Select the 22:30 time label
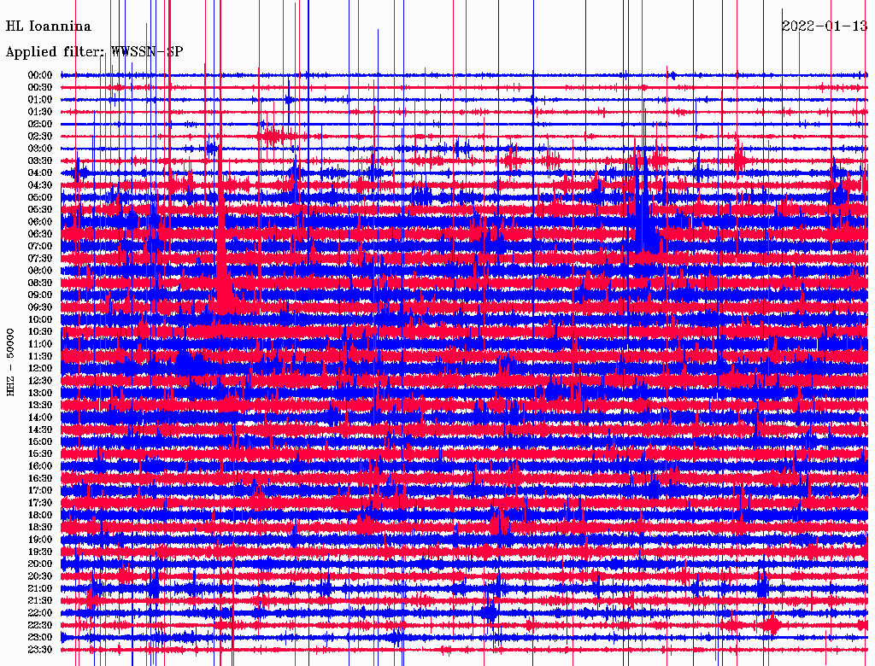The height and width of the screenshot is (666, 875). (40, 625)
